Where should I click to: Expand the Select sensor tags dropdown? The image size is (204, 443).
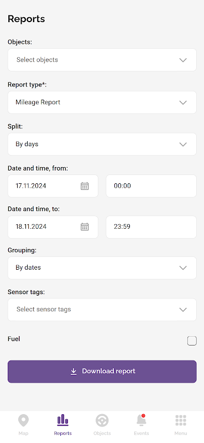click(x=102, y=310)
